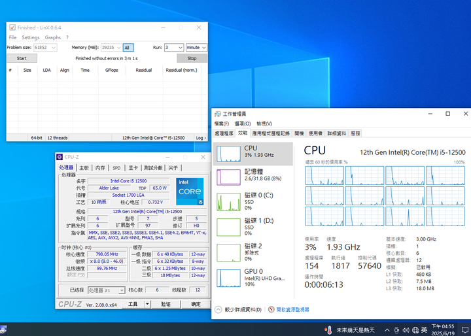The width and height of the screenshot is (471, 336).
Task: Click the Resource Monitor icon in Task Manager
Action: point(271,309)
